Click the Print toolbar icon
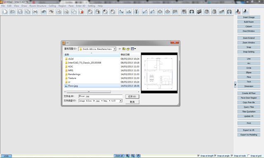This screenshot has height=158, width=264. tap(35, 12)
